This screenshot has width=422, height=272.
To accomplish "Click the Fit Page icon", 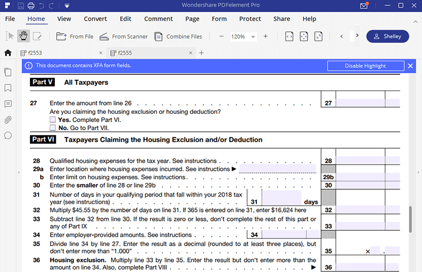I will pyautogui.click(x=304, y=36).
